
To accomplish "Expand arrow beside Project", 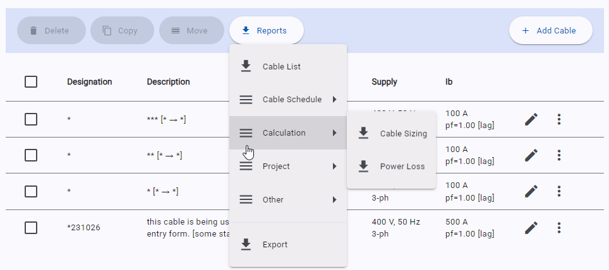I will (x=334, y=166).
